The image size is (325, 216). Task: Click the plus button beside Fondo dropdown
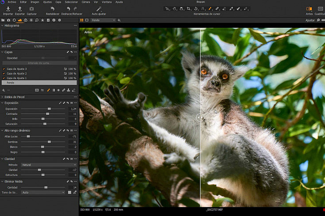pos(119,20)
